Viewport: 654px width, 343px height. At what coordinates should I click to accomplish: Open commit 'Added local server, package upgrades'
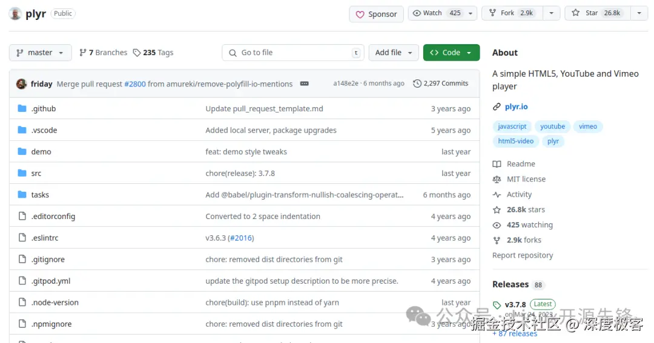point(271,131)
